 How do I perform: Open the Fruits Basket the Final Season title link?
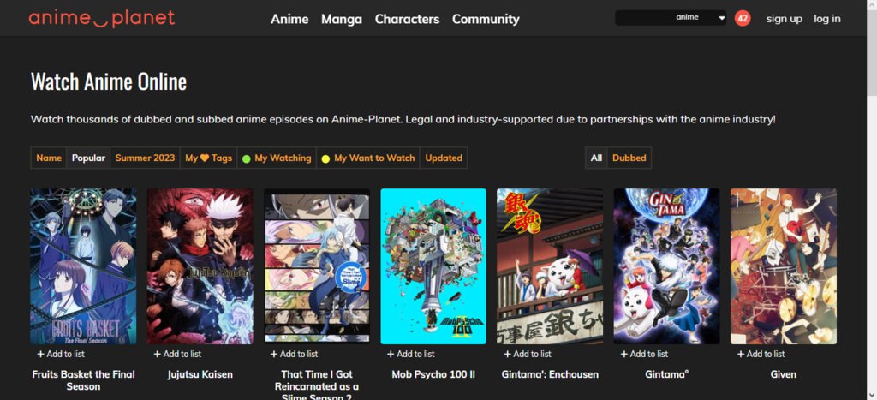[83, 380]
